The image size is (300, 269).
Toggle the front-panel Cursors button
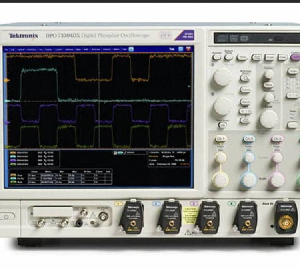click(x=245, y=90)
